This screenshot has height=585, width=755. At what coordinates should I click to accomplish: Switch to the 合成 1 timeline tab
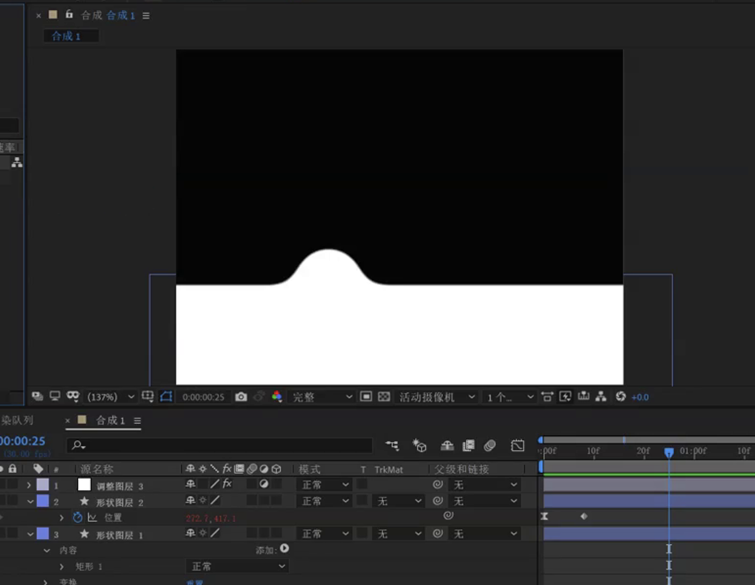point(110,420)
